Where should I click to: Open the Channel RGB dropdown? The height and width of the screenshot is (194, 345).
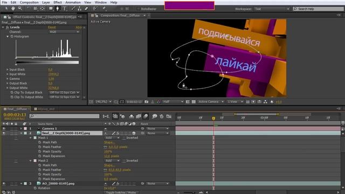point(64,32)
